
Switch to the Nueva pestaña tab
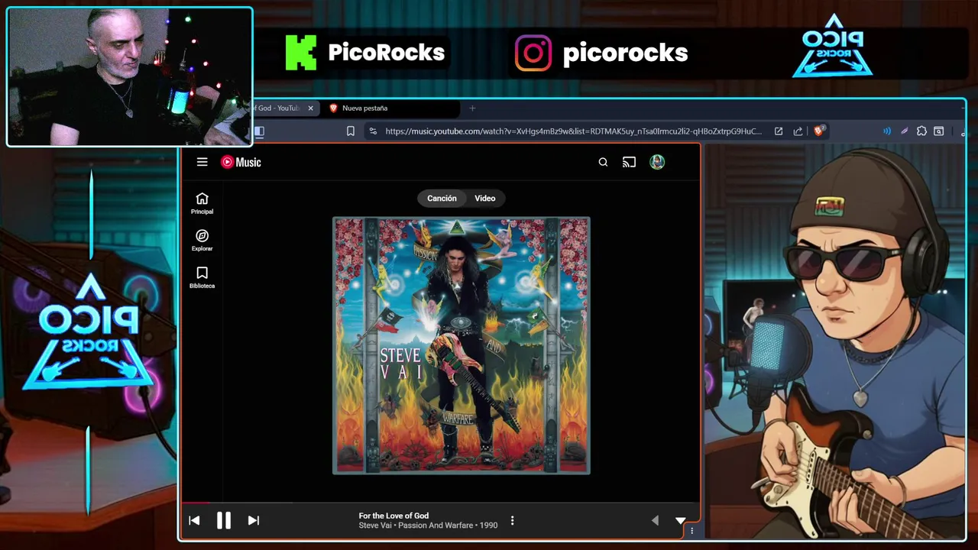pos(390,108)
